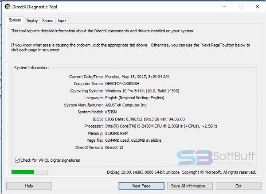
Task: Click DirectX version value 'DirectX 12'
Action: point(114,147)
